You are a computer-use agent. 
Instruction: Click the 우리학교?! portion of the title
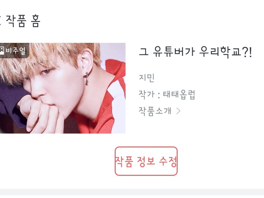pos(225,52)
